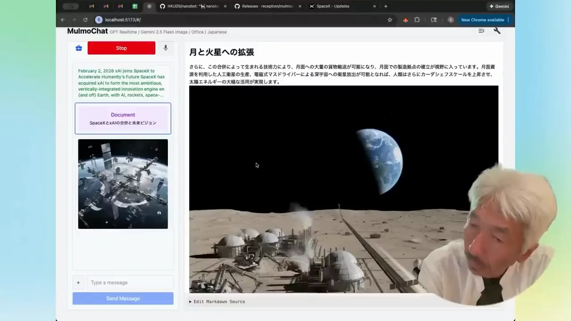Click the site info icon before localhost
The image size is (571, 321).
pyautogui.click(x=99, y=20)
